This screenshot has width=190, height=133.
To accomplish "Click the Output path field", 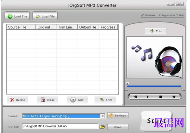I will (x=60, y=126).
